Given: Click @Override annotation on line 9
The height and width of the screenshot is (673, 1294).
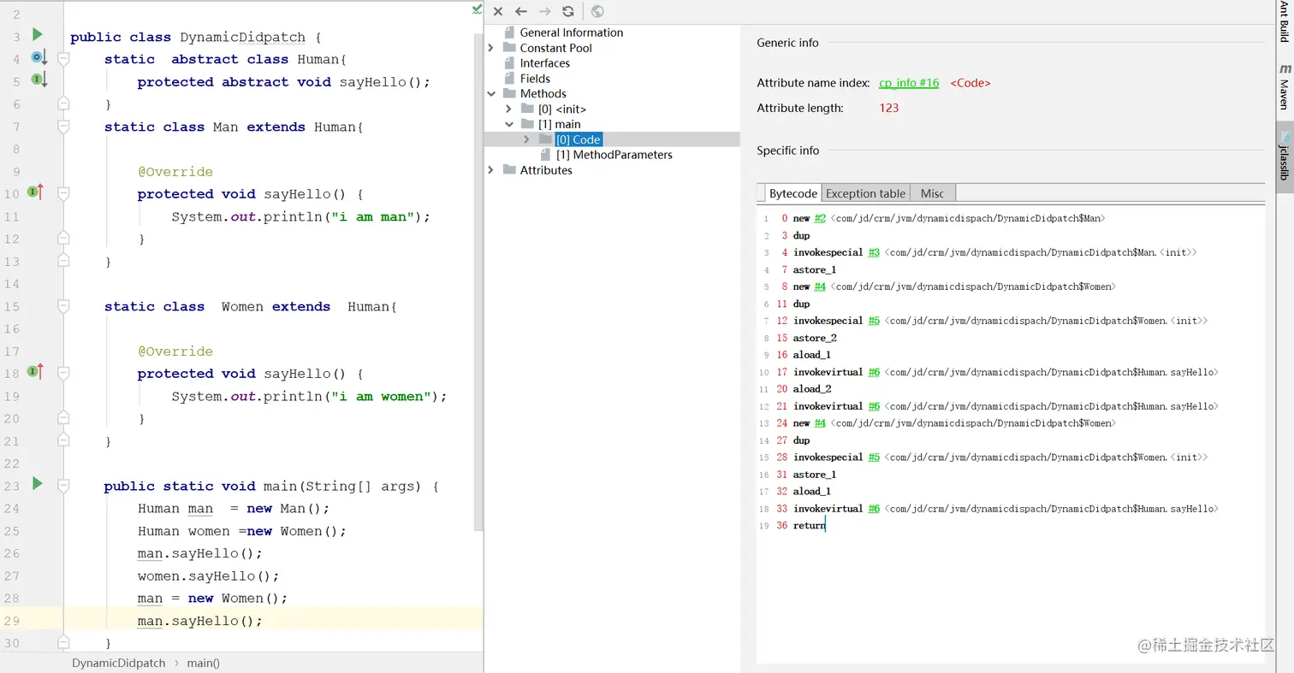Looking at the screenshot, I should [175, 172].
